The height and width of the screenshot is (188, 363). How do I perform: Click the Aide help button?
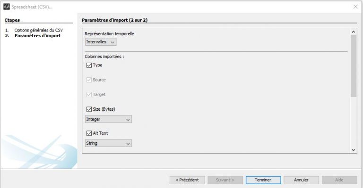pos(339,180)
